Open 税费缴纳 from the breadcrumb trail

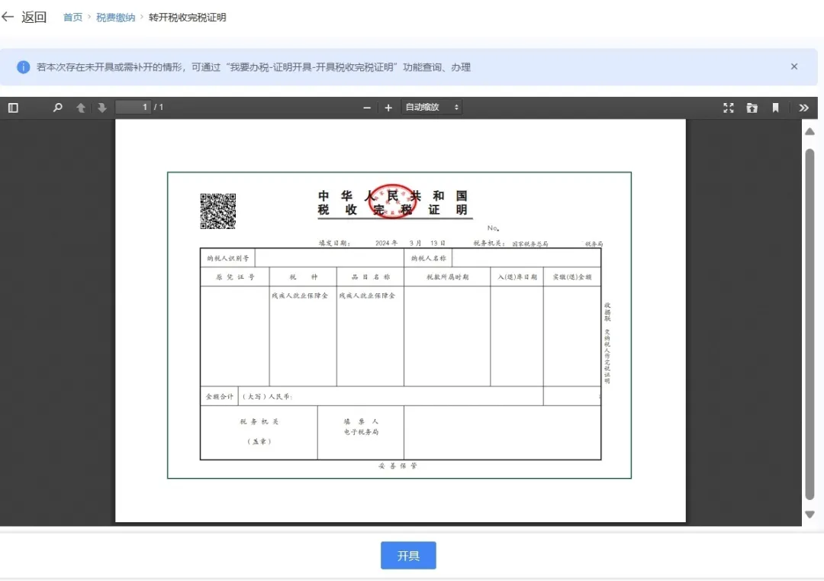click(115, 17)
